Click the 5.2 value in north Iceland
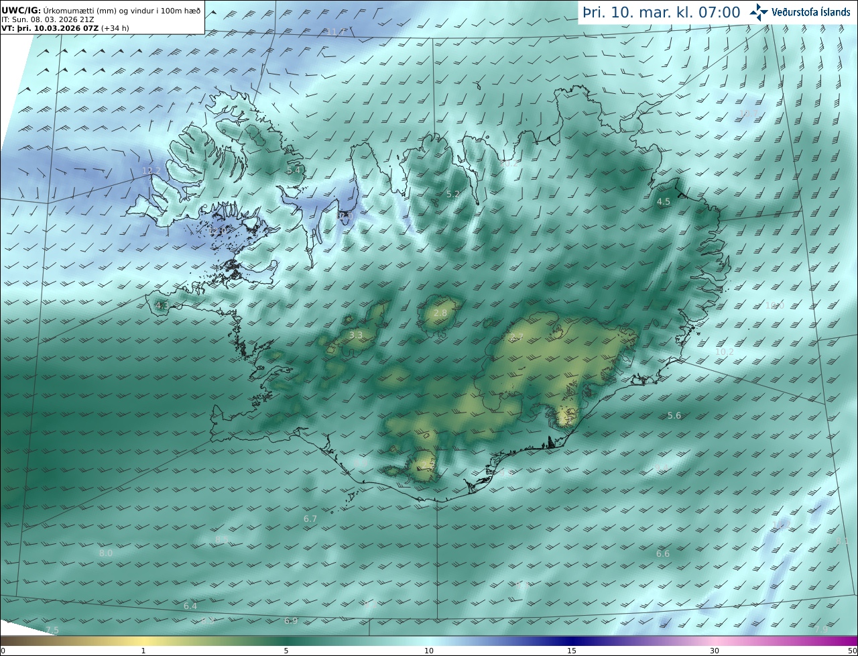This screenshot has height=656, width=858. point(453,195)
